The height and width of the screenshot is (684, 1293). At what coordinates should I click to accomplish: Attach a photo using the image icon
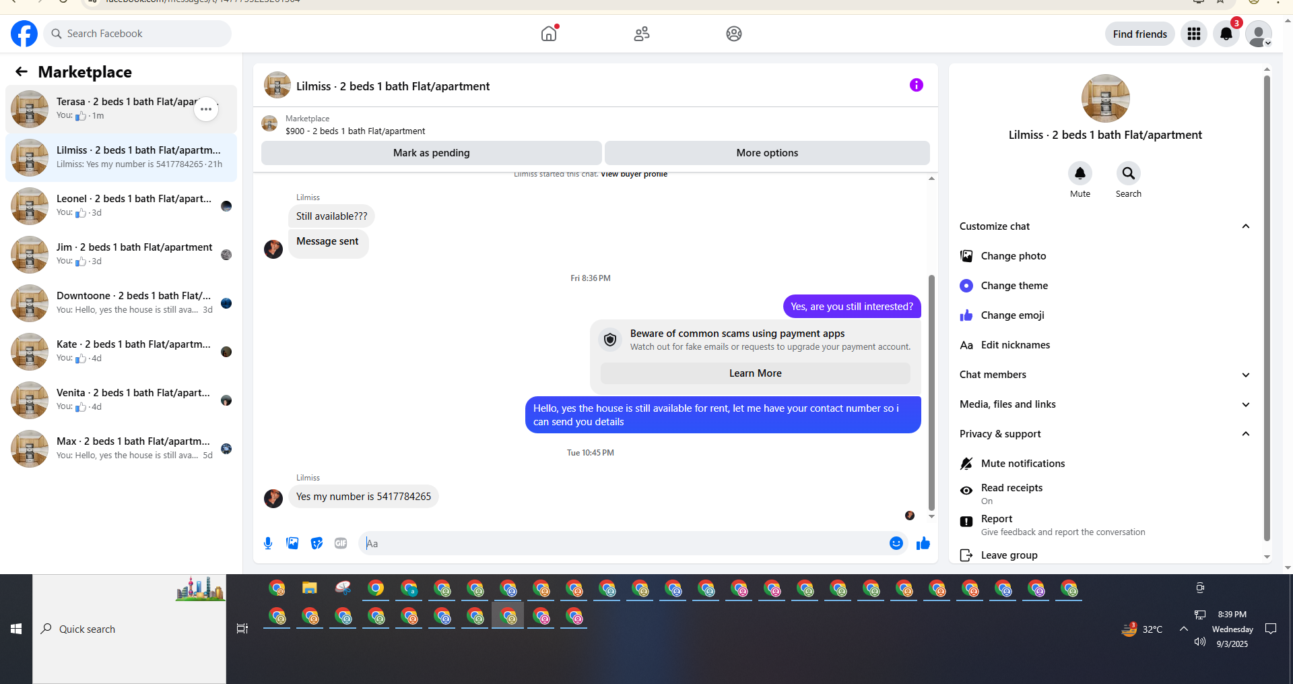292,543
